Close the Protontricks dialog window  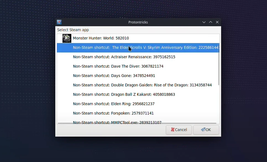point(217,22)
